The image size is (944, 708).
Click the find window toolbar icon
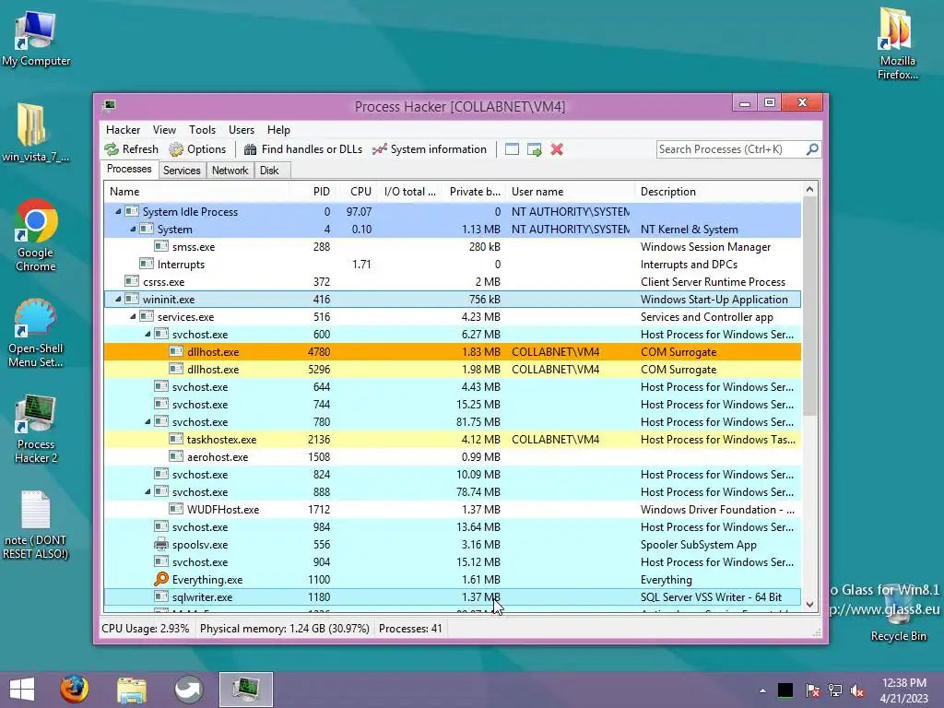pos(512,149)
